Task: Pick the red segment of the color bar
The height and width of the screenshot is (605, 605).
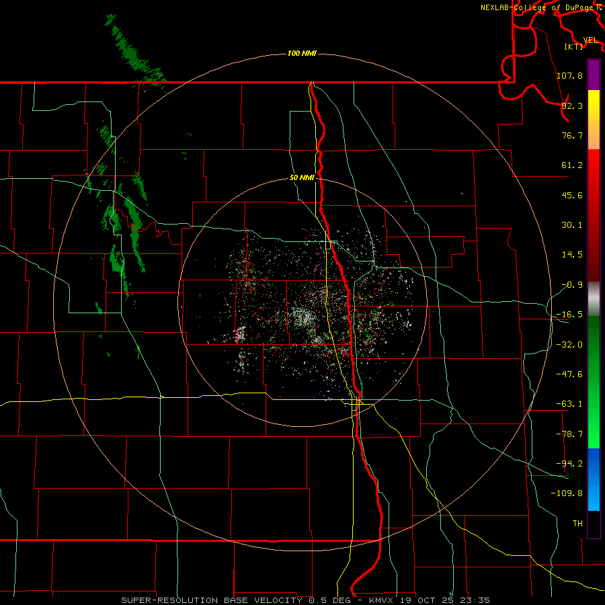Action: pos(594,215)
